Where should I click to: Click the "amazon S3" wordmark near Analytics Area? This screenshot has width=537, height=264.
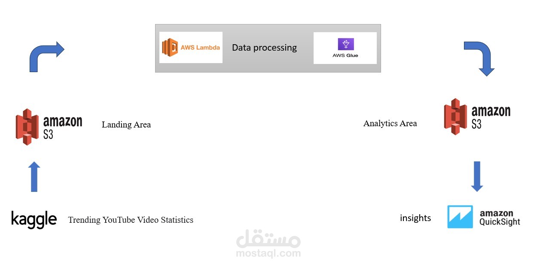pos(491,117)
